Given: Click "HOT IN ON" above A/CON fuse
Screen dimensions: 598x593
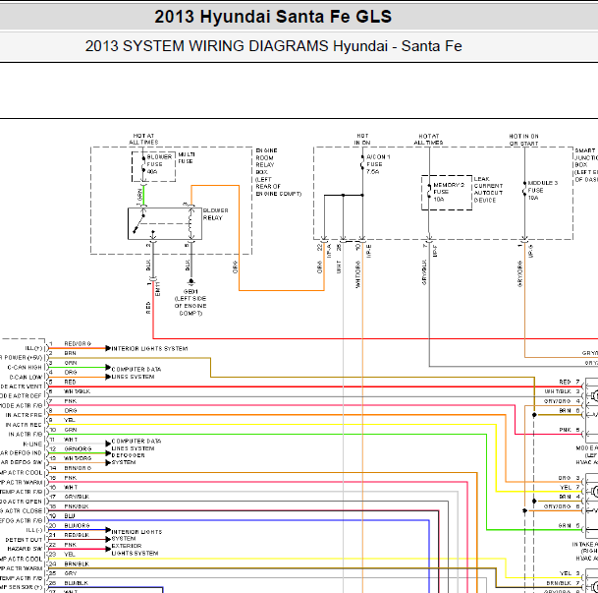Looking at the screenshot, I should (362, 140).
